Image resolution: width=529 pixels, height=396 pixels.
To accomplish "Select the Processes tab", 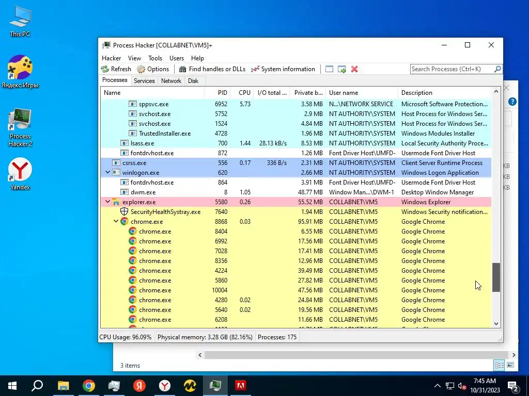I will [x=115, y=80].
